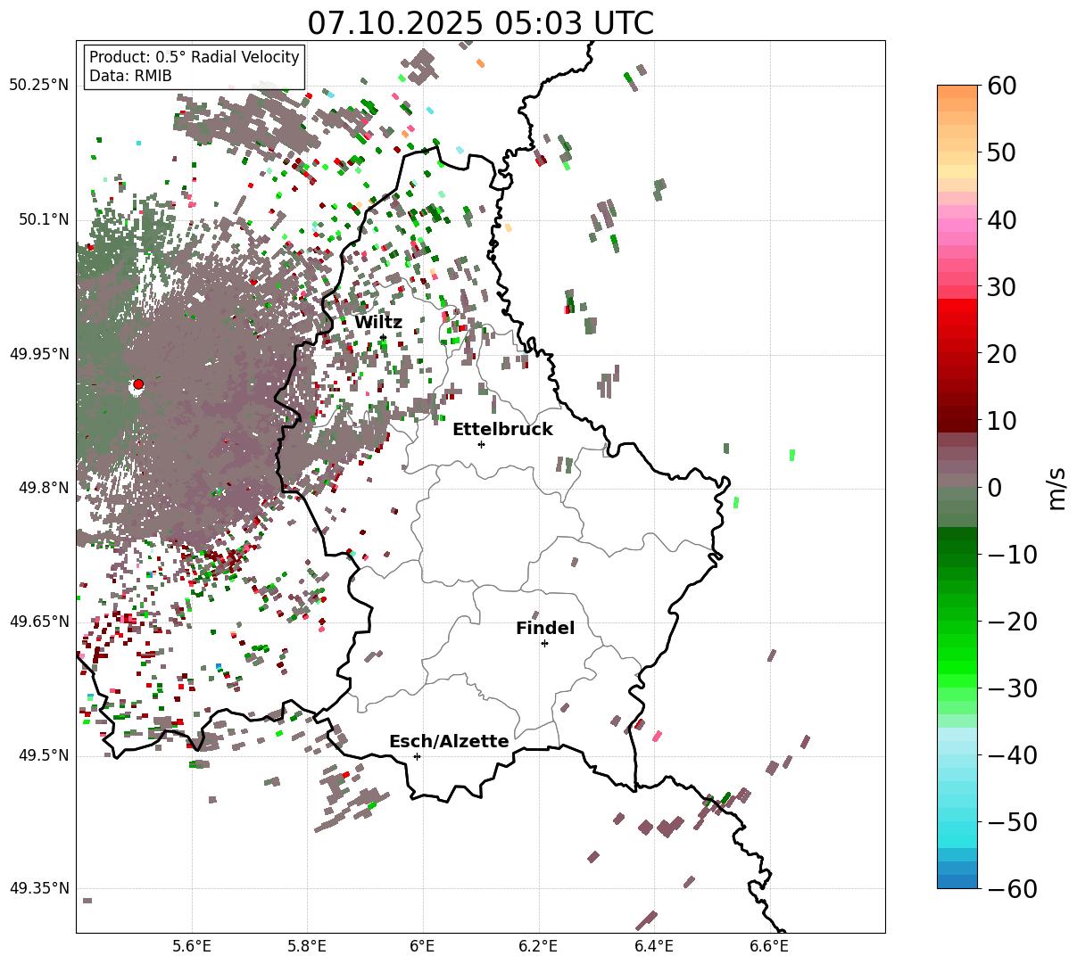This screenshot has height=964, width=1077.
Task: Click the colorbar tick label 40
Action: [x=1001, y=220]
